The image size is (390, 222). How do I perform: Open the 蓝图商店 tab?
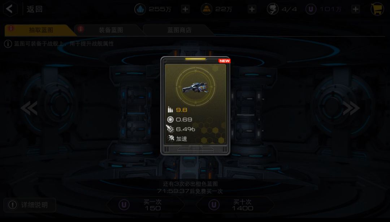tap(179, 30)
